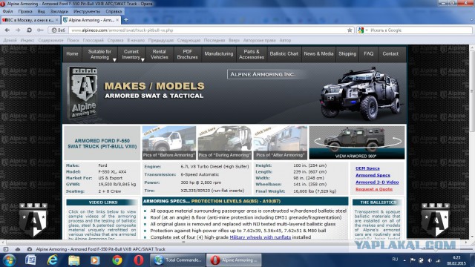Open the Файл menu
The width and height of the screenshot is (475, 267).
click(8, 12)
